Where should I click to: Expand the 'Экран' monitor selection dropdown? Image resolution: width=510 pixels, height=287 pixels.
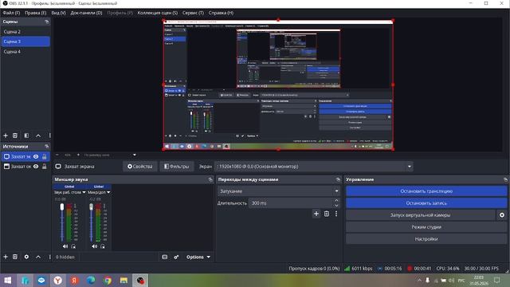tap(409, 167)
